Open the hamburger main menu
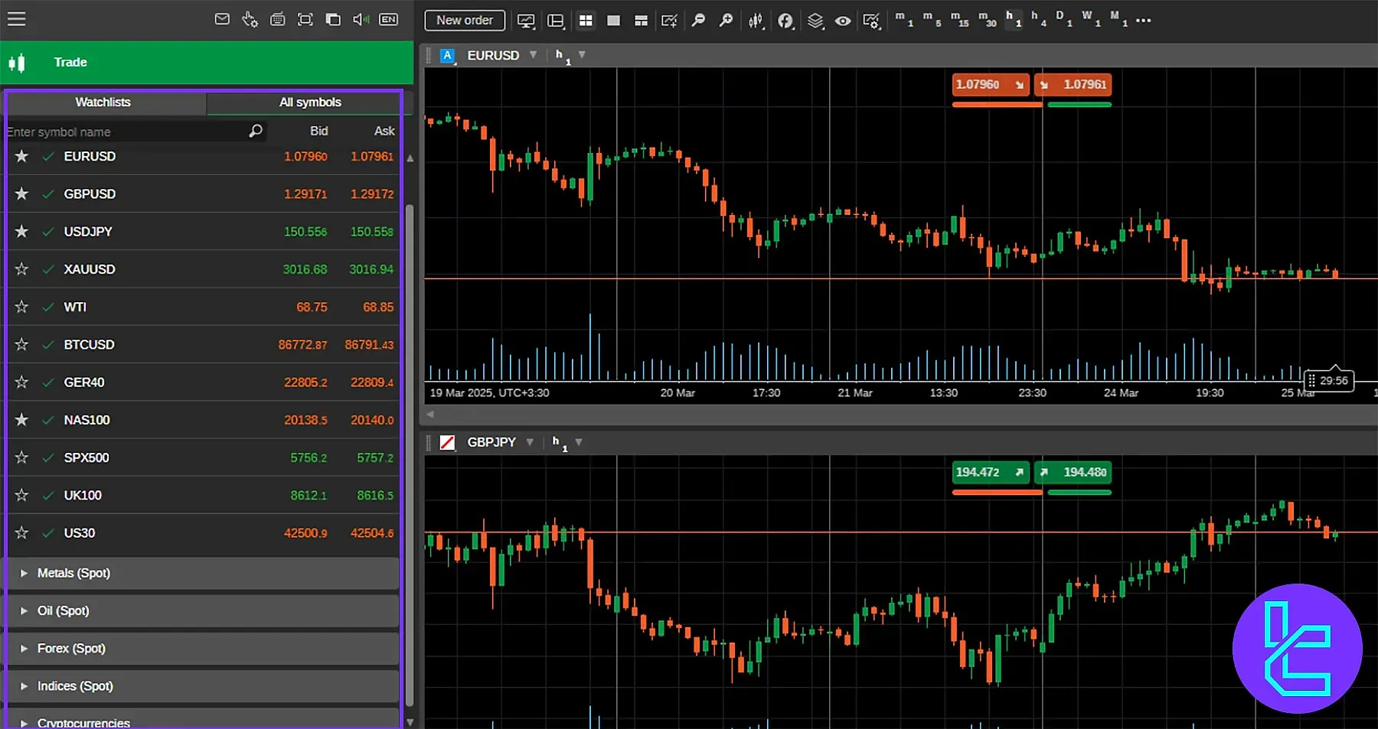 [x=16, y=19]
